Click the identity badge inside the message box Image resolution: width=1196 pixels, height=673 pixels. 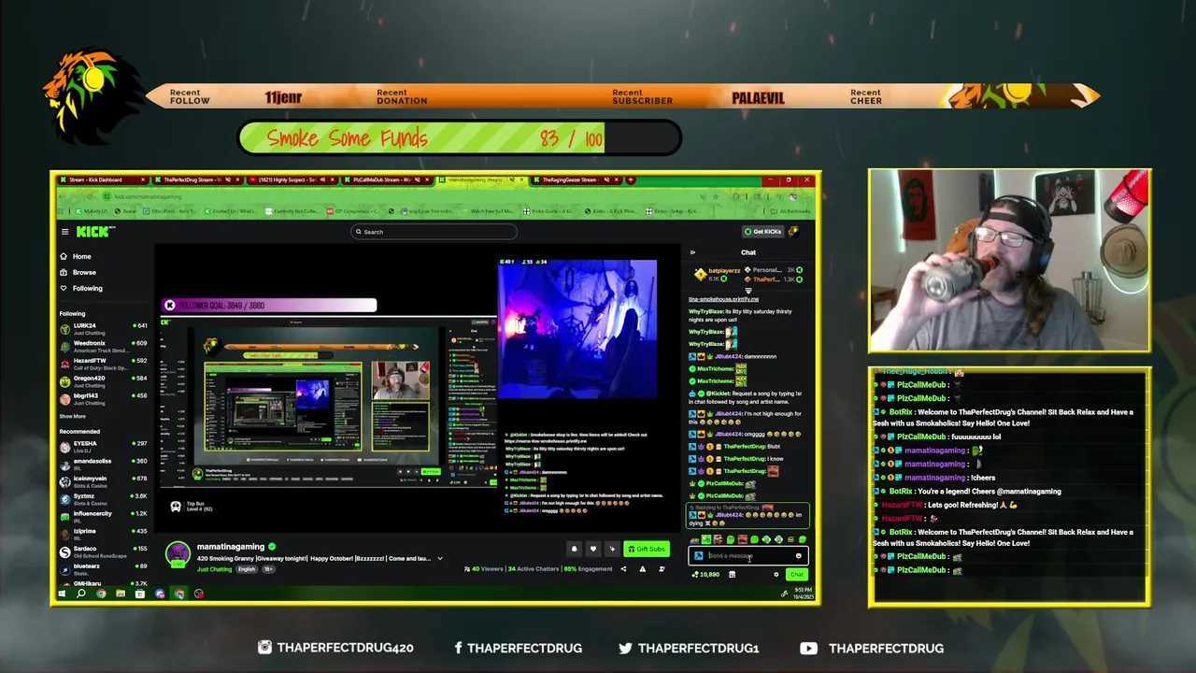pos(699,556)
